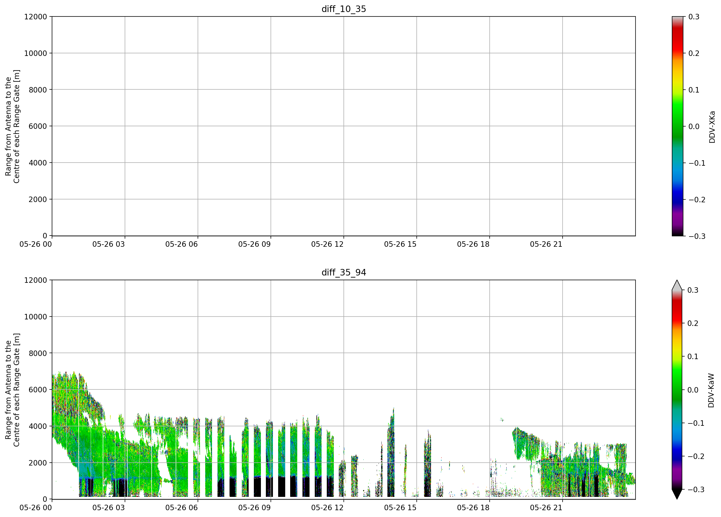The width and height of the screenshot is (721, 517).
Task: Click '05-26 18' under diff_10_35 plot
Action: click(x=473, y=244)
